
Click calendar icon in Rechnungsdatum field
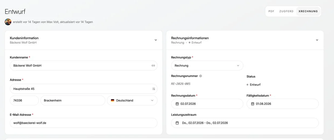coord(177,104)
